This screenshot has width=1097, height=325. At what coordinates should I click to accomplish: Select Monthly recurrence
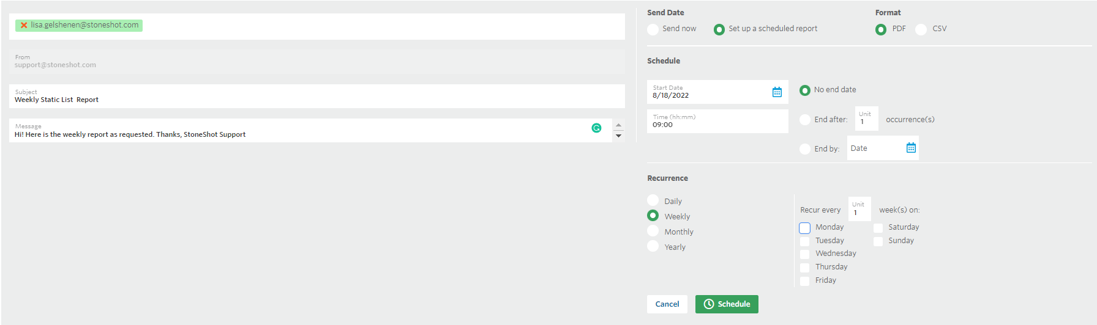pos(653,231)
